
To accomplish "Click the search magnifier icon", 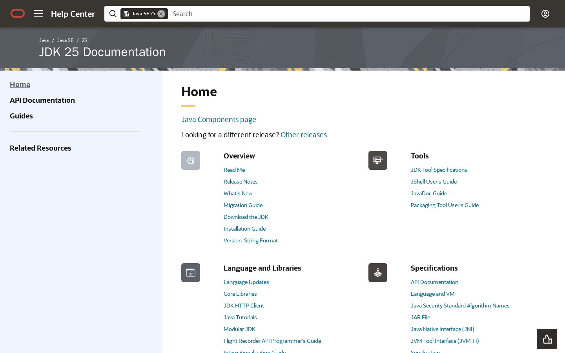I will click(113, 13).
